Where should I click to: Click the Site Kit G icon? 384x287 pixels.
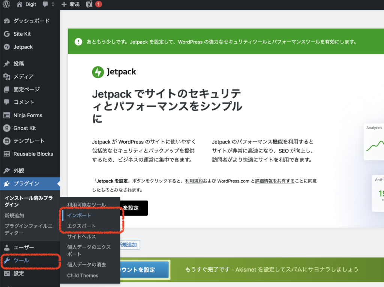tap(7, 34)
